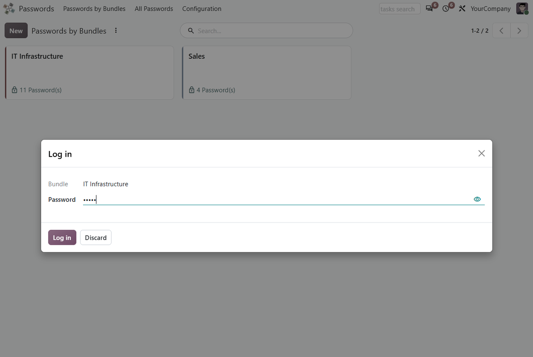
Task: Click the lock icon on IT Infrastructure card
Action: point(14,90)
